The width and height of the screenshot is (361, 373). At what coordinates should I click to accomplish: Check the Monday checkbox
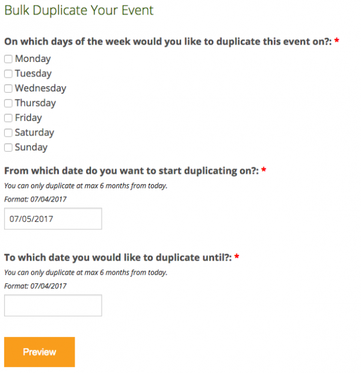click(x=8, y=59)
